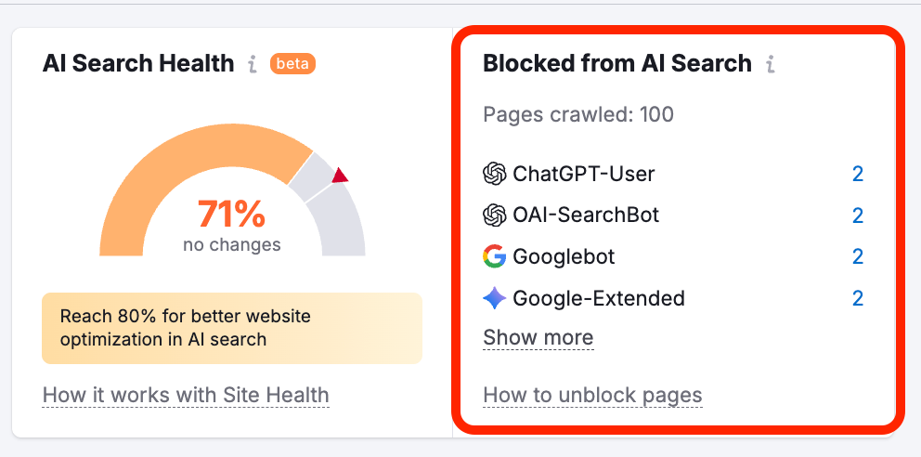Select the ChatGPT-User bot label
The image size is (921, 457).
(583, 174)
